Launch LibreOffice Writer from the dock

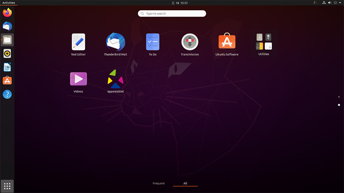7,67
